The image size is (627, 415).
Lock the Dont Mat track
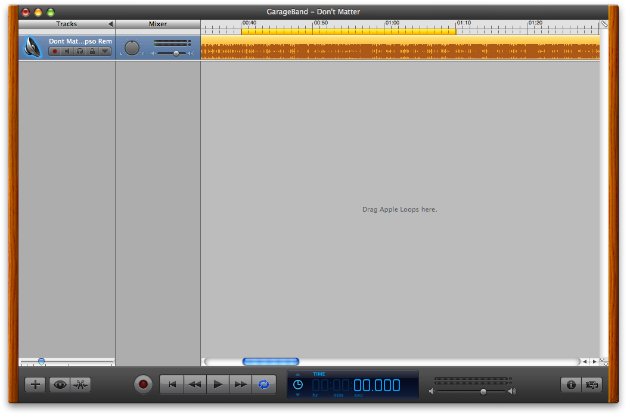92,52
